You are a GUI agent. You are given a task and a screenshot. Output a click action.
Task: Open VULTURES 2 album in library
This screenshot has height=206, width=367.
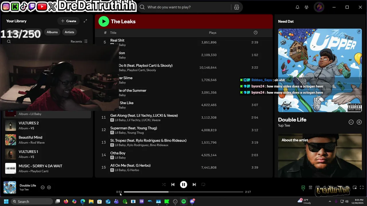[x=47, y=125]
